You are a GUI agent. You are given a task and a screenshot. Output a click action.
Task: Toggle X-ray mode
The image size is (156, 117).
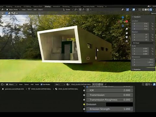pos(140,10)
